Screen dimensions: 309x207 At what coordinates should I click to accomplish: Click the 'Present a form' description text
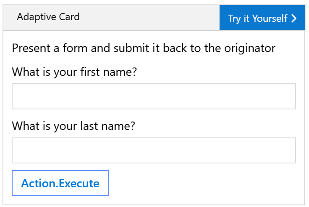pos(144,48)
